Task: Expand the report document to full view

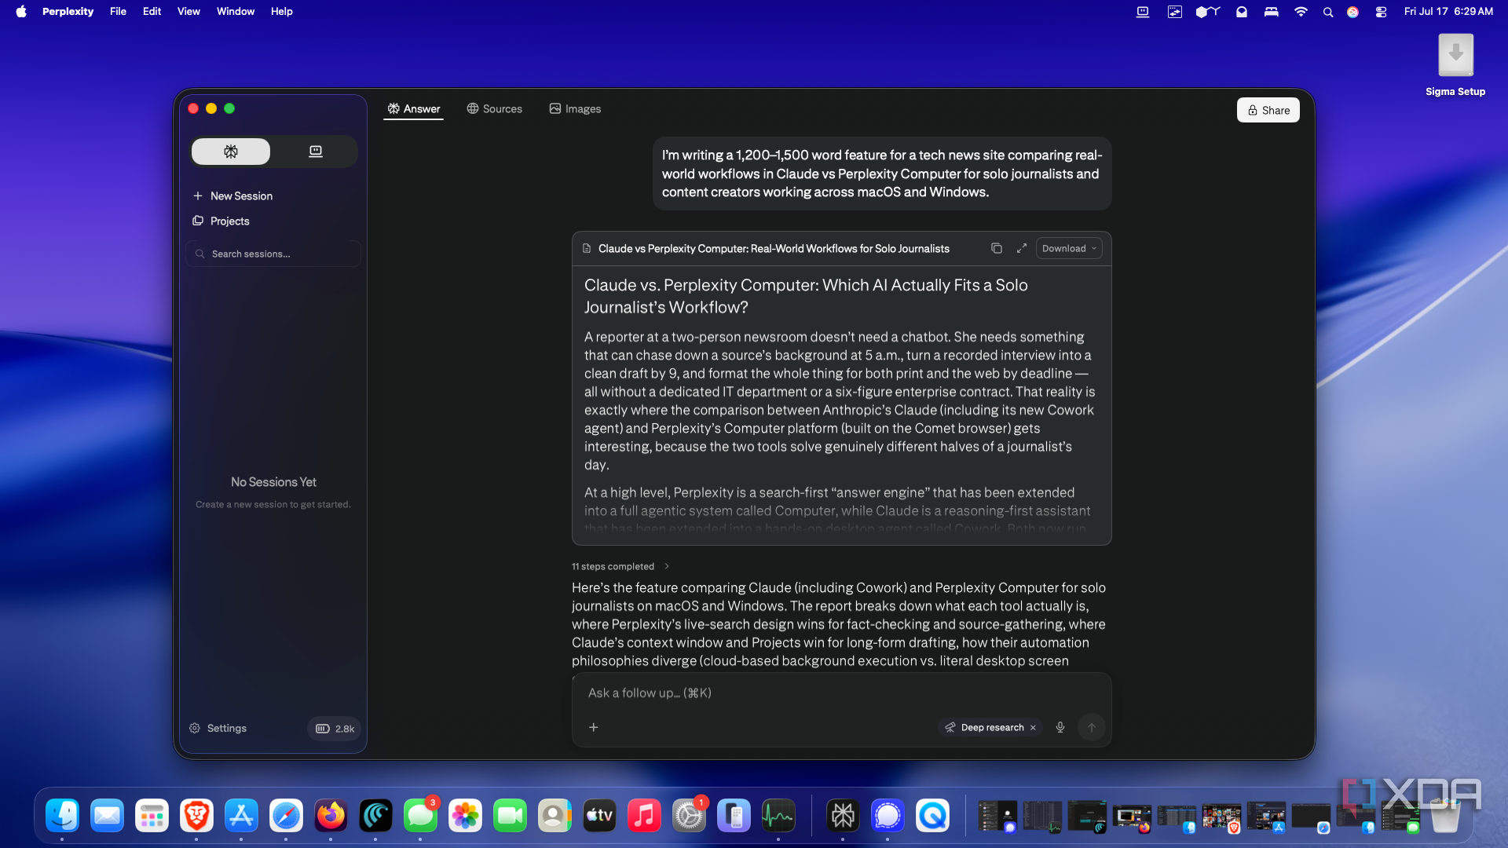Action: [x=1021, y=248]
